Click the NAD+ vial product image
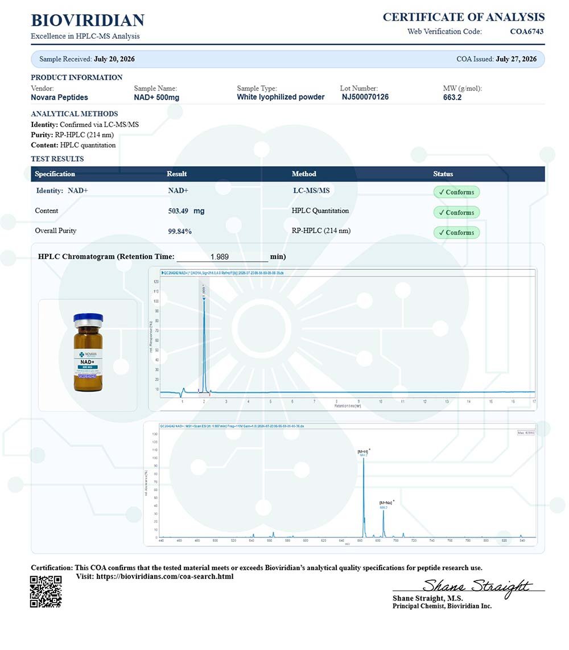Screen dimensions: 569x650 point(88,353)
